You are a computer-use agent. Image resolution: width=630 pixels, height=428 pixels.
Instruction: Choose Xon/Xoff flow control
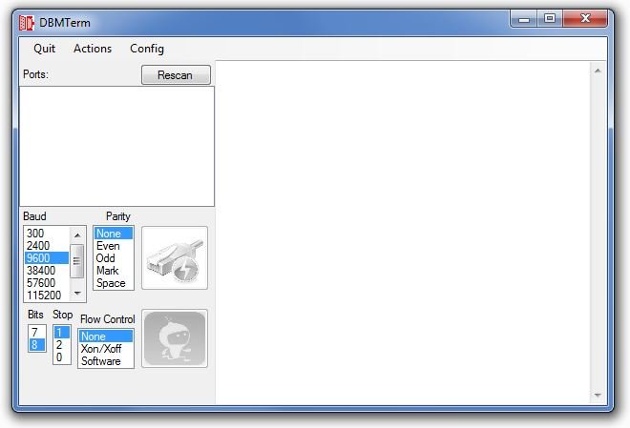[x=100, y=349]
